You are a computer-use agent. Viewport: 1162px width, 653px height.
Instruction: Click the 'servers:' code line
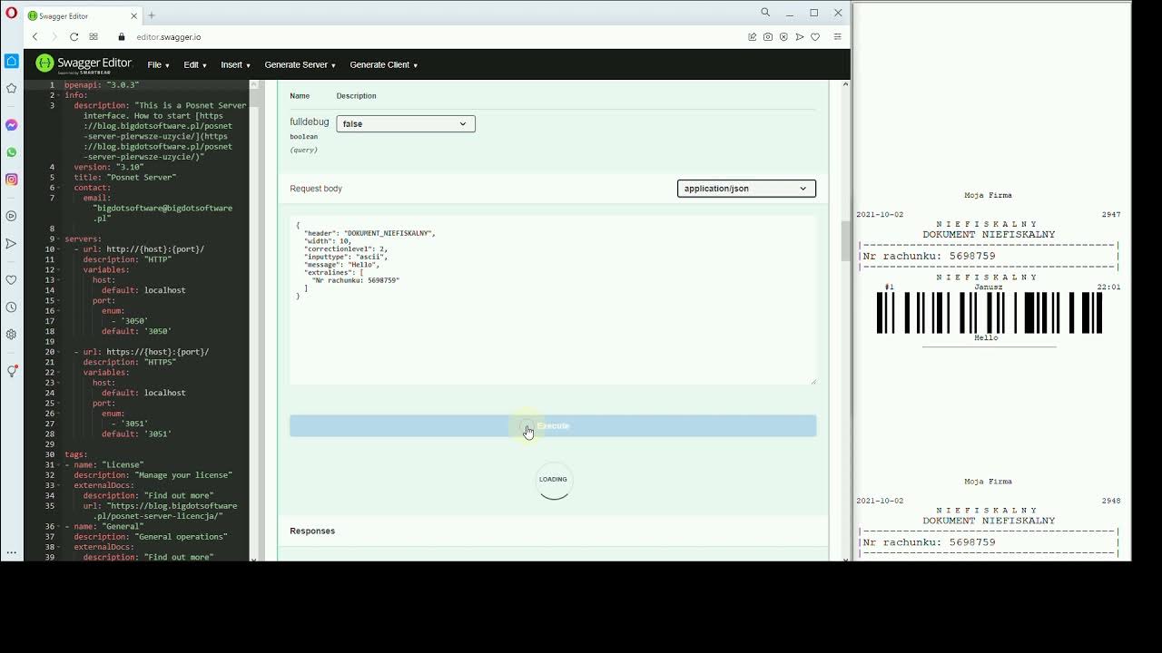[x=83, y=239]
